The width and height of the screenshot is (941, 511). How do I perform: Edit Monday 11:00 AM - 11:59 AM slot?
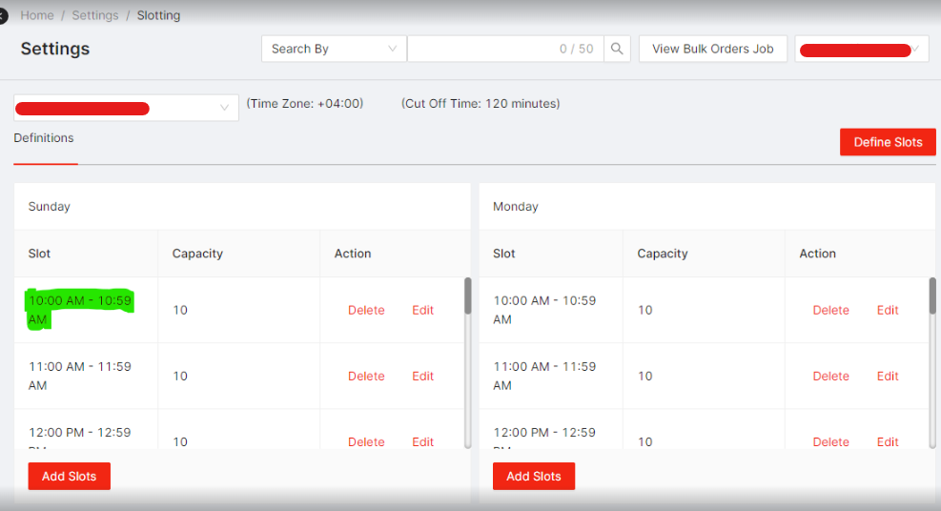click(x=888, y=377)
